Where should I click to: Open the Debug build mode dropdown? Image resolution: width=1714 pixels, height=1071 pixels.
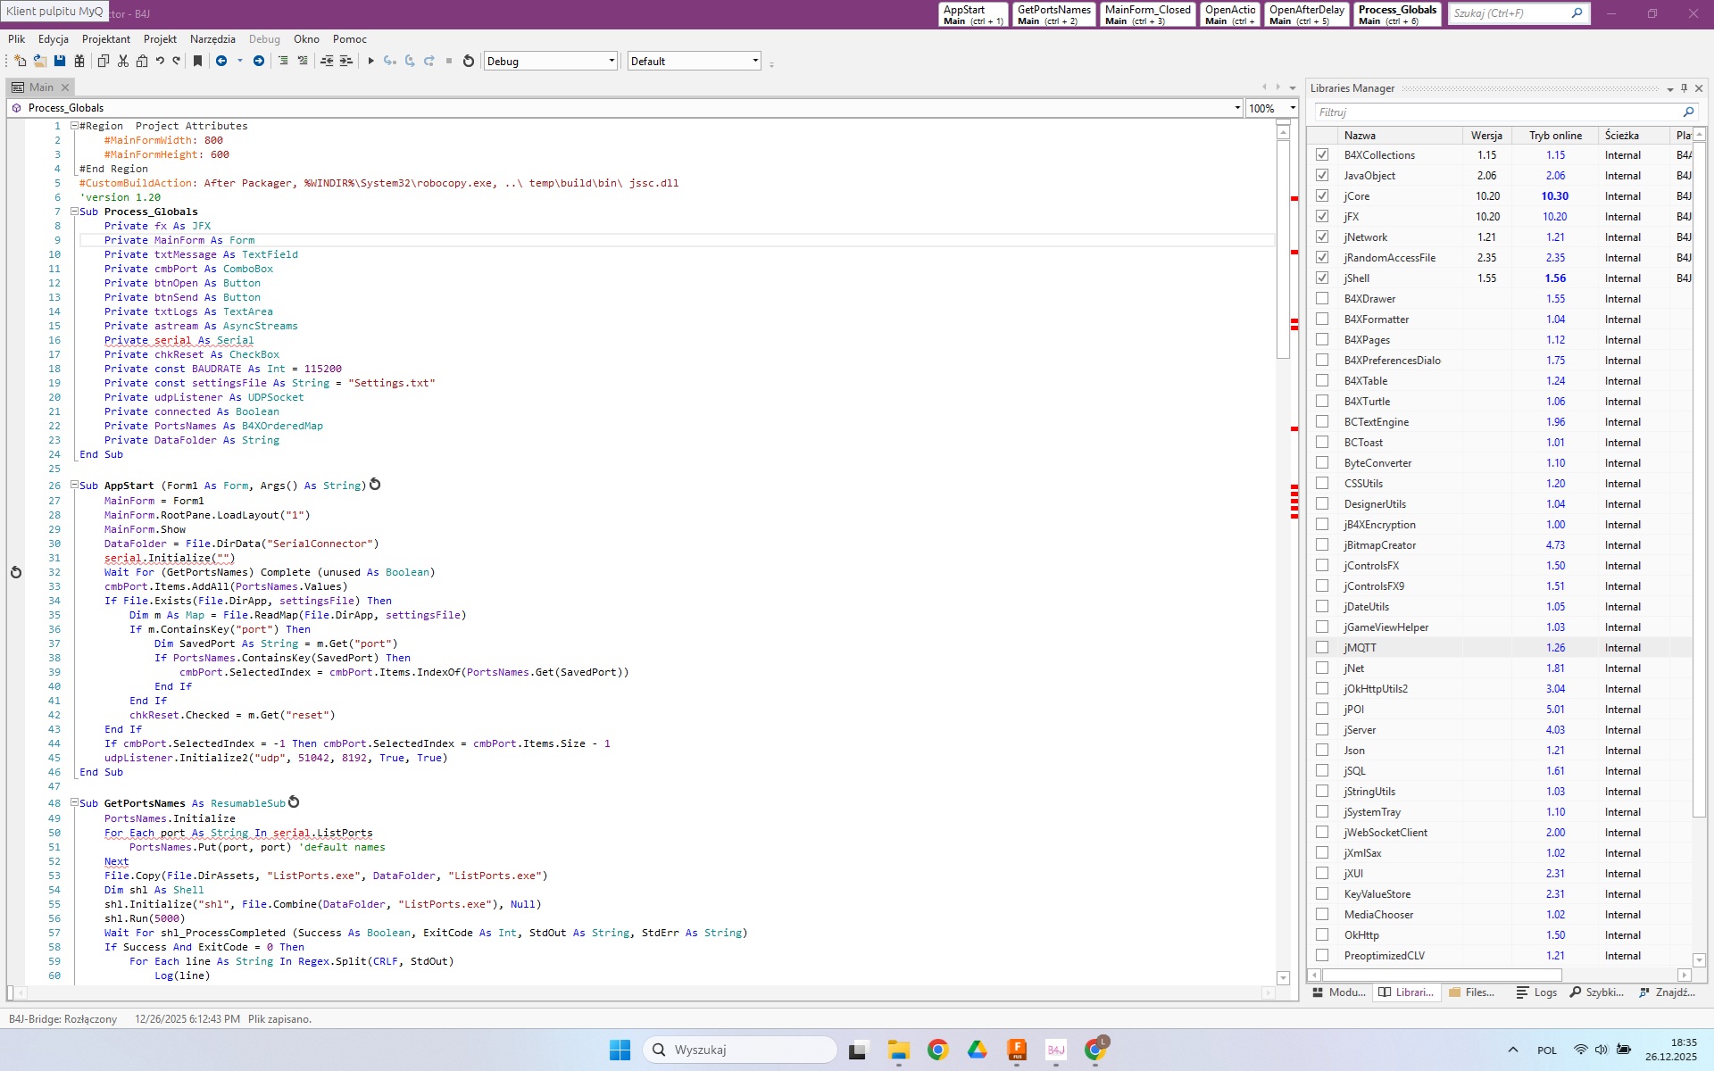pos(612,61)
